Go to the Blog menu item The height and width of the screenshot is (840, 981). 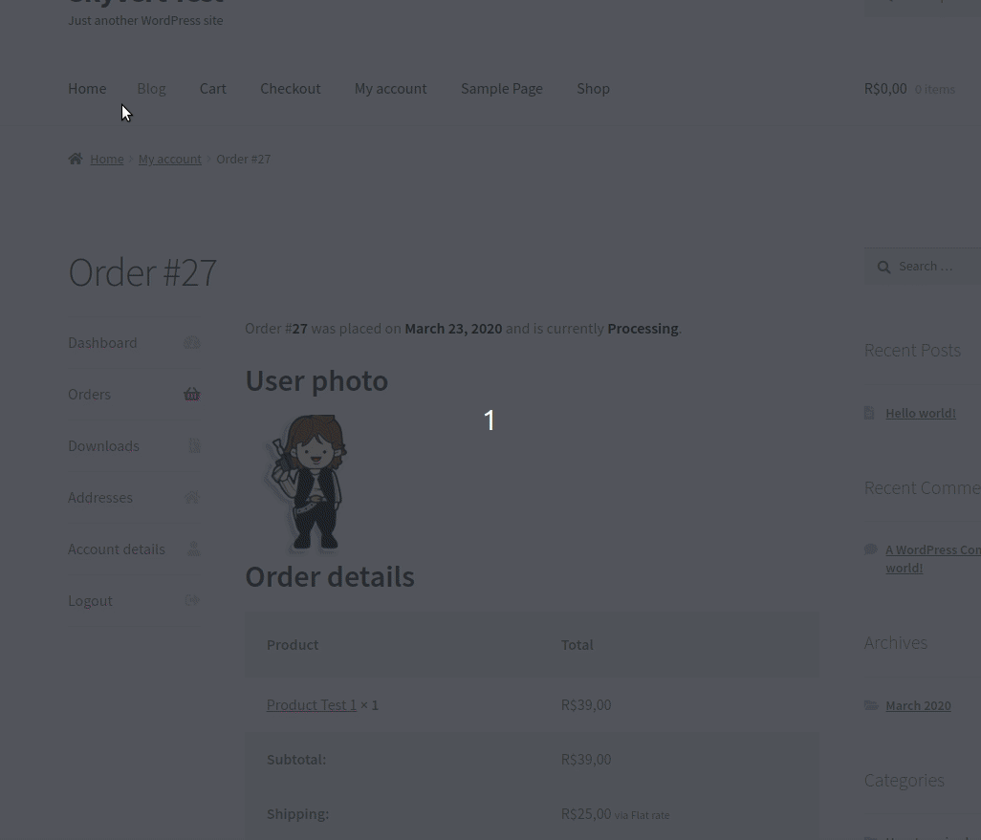pos(151,89)
